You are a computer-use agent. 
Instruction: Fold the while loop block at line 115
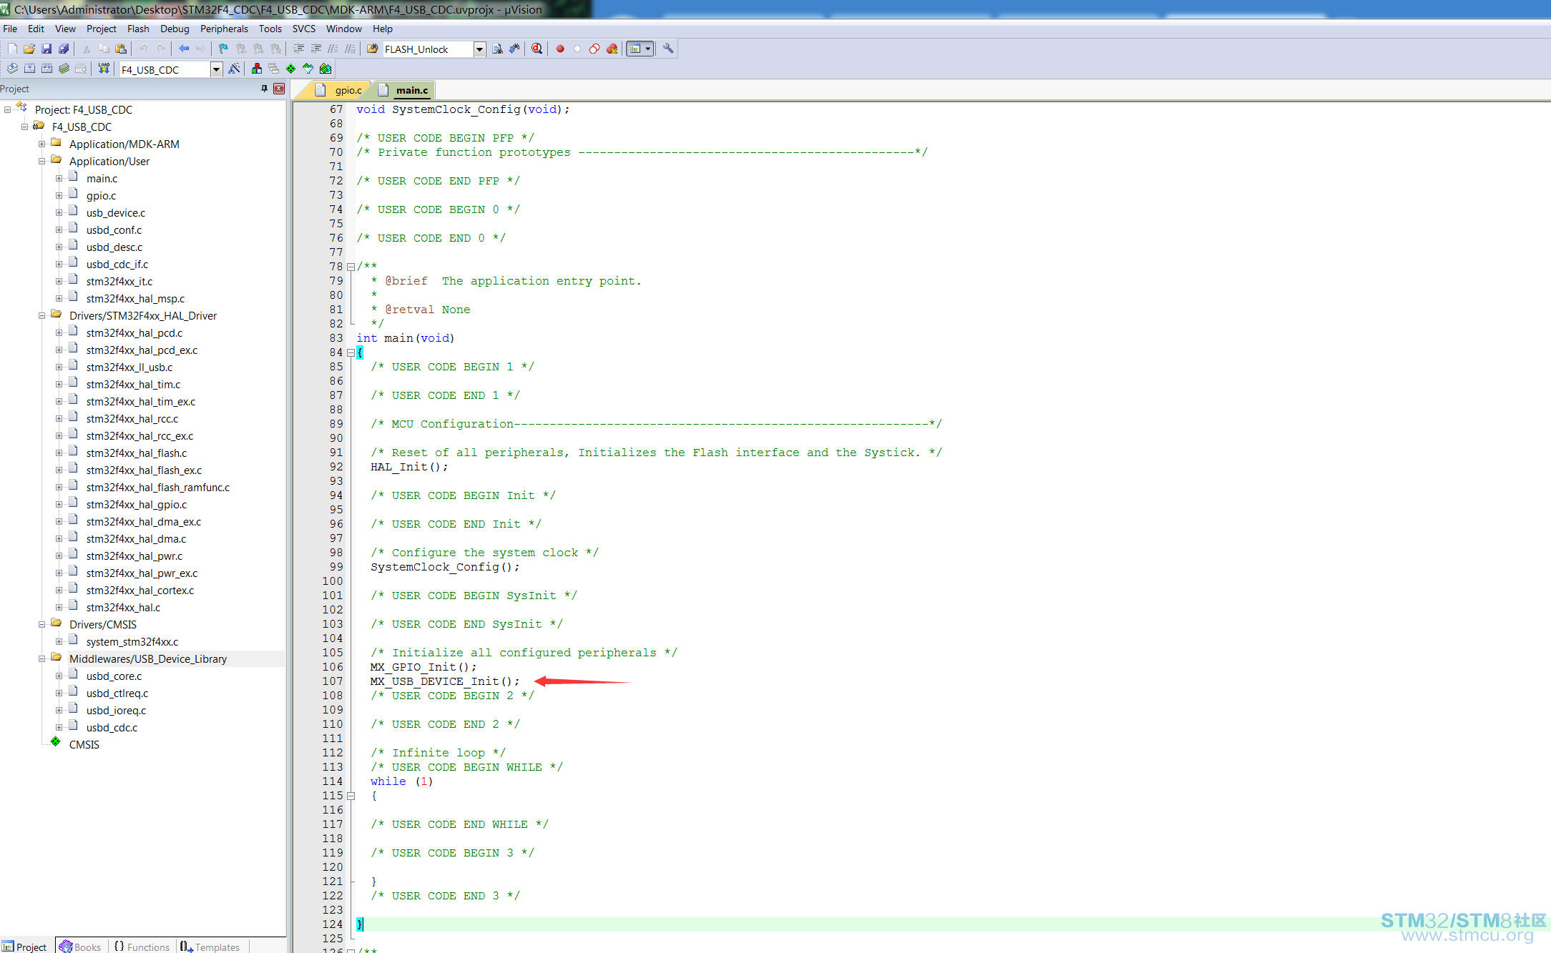(x=351, y=796)
